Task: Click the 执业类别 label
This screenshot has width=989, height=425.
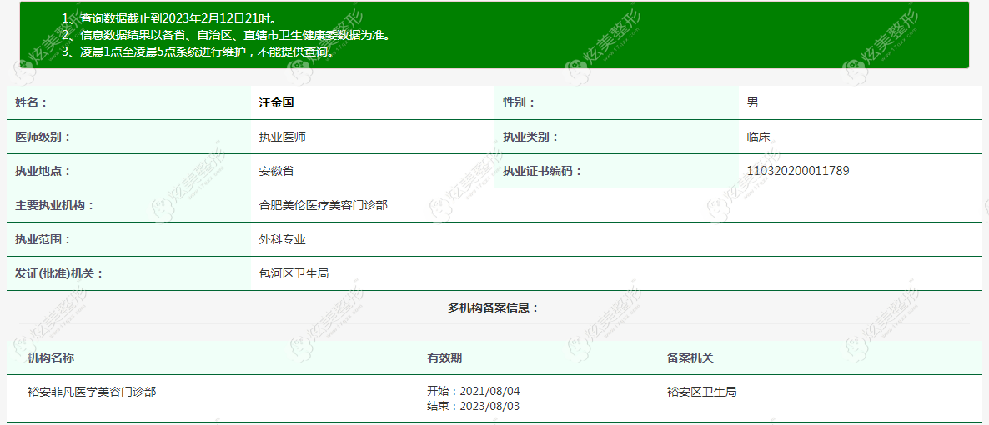Action: (530, 137)
